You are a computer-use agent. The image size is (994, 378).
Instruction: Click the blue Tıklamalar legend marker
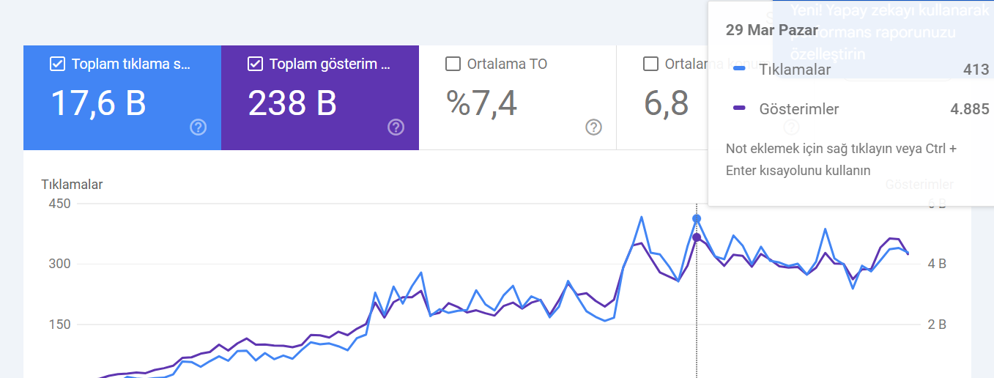[739, 70]
